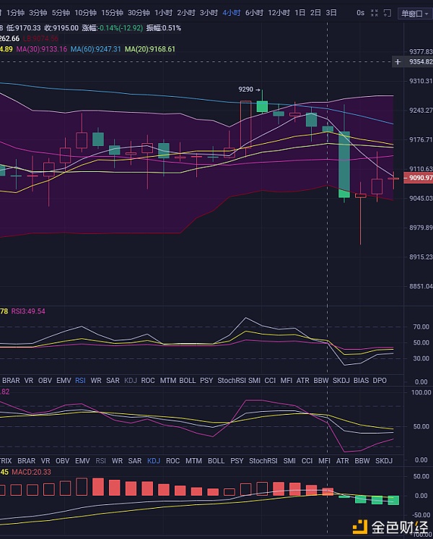Click the MACD:20.33 value label

[x=31, y=472]
